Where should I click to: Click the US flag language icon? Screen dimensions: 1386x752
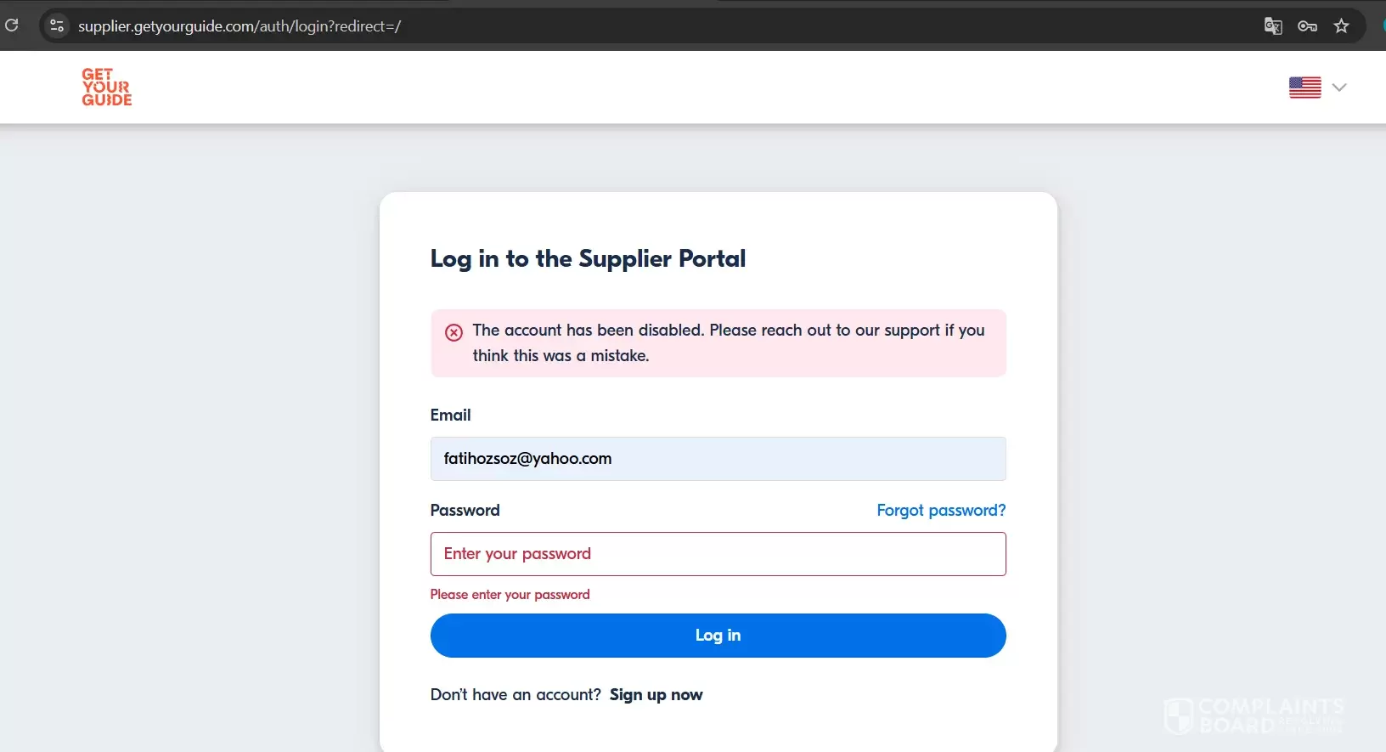tap(1304, 87)
